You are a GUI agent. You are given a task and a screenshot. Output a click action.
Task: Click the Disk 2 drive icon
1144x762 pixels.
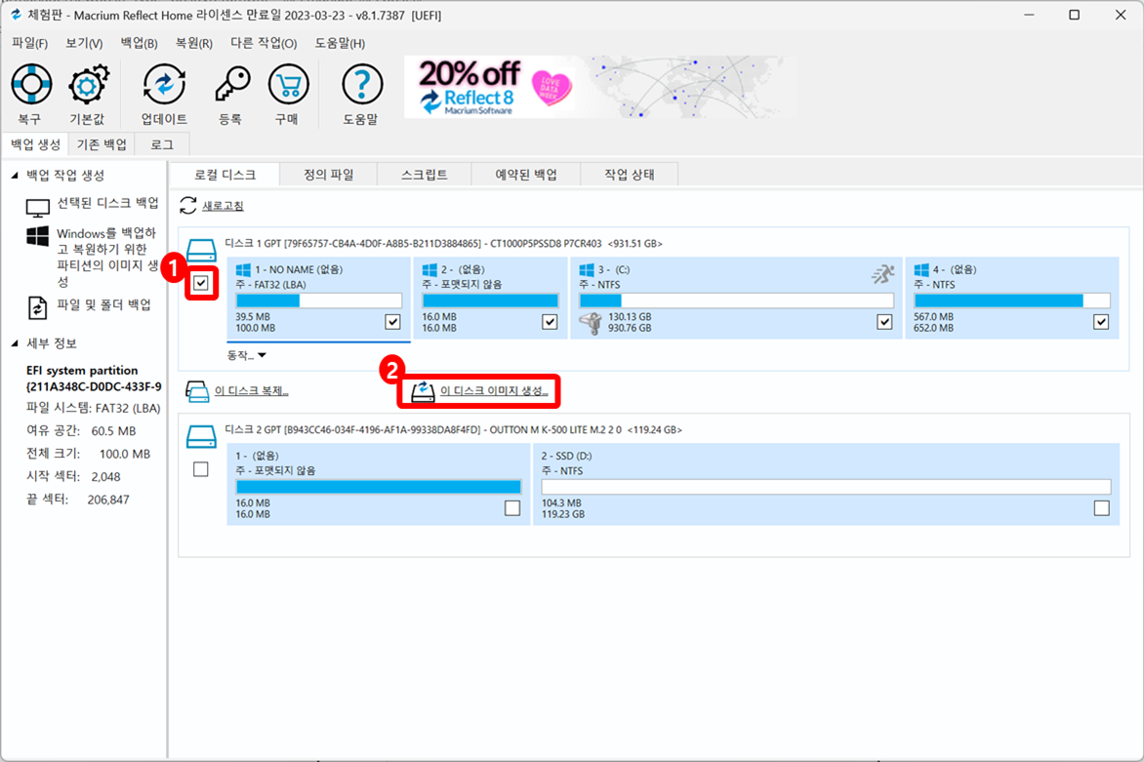(201, 437)
